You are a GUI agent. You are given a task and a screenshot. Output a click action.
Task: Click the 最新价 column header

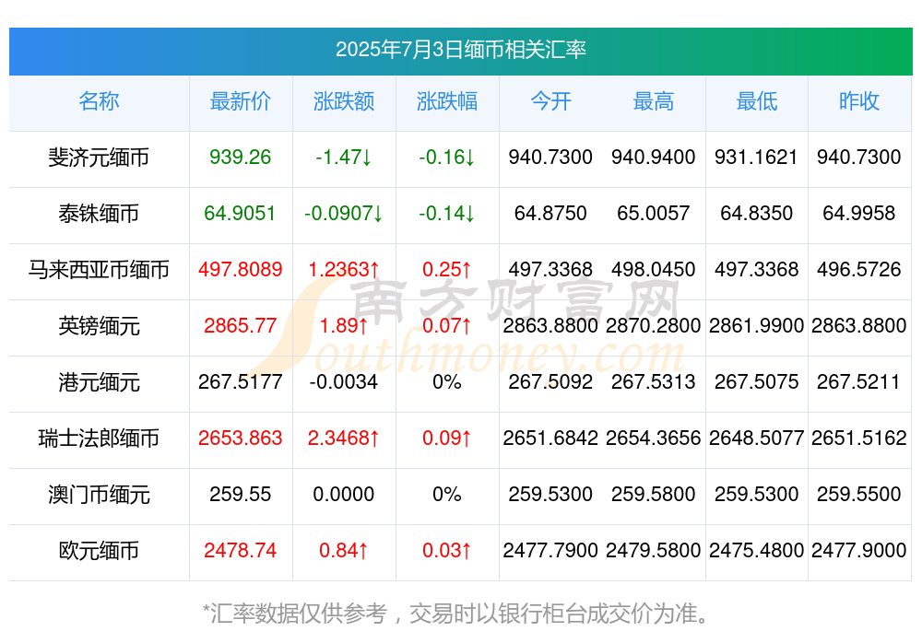point(241,101)
